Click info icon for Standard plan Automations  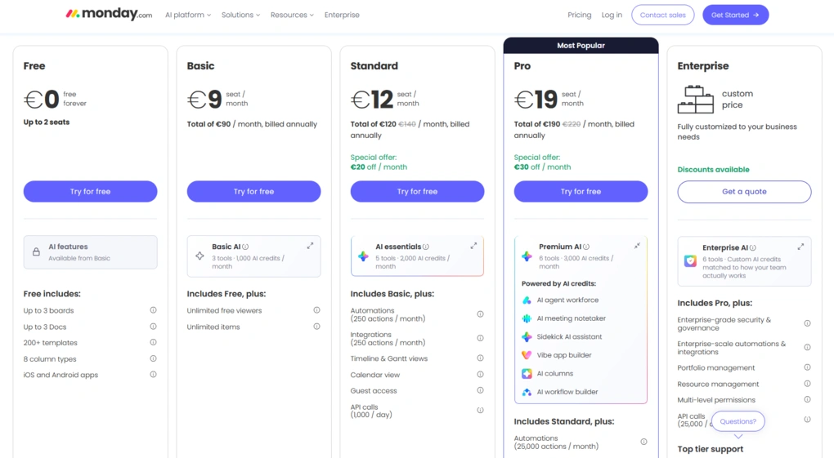click(x=480, y=314)
